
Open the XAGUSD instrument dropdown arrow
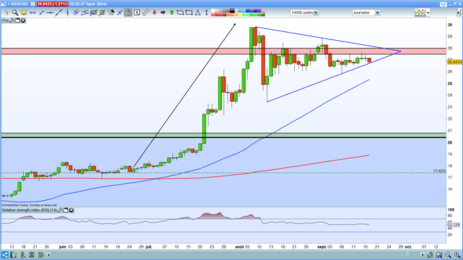pyautogui.click(x=9, y=4)
